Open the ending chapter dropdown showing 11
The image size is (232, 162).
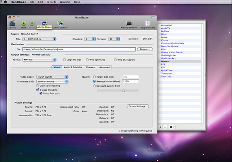coord(114,39)
